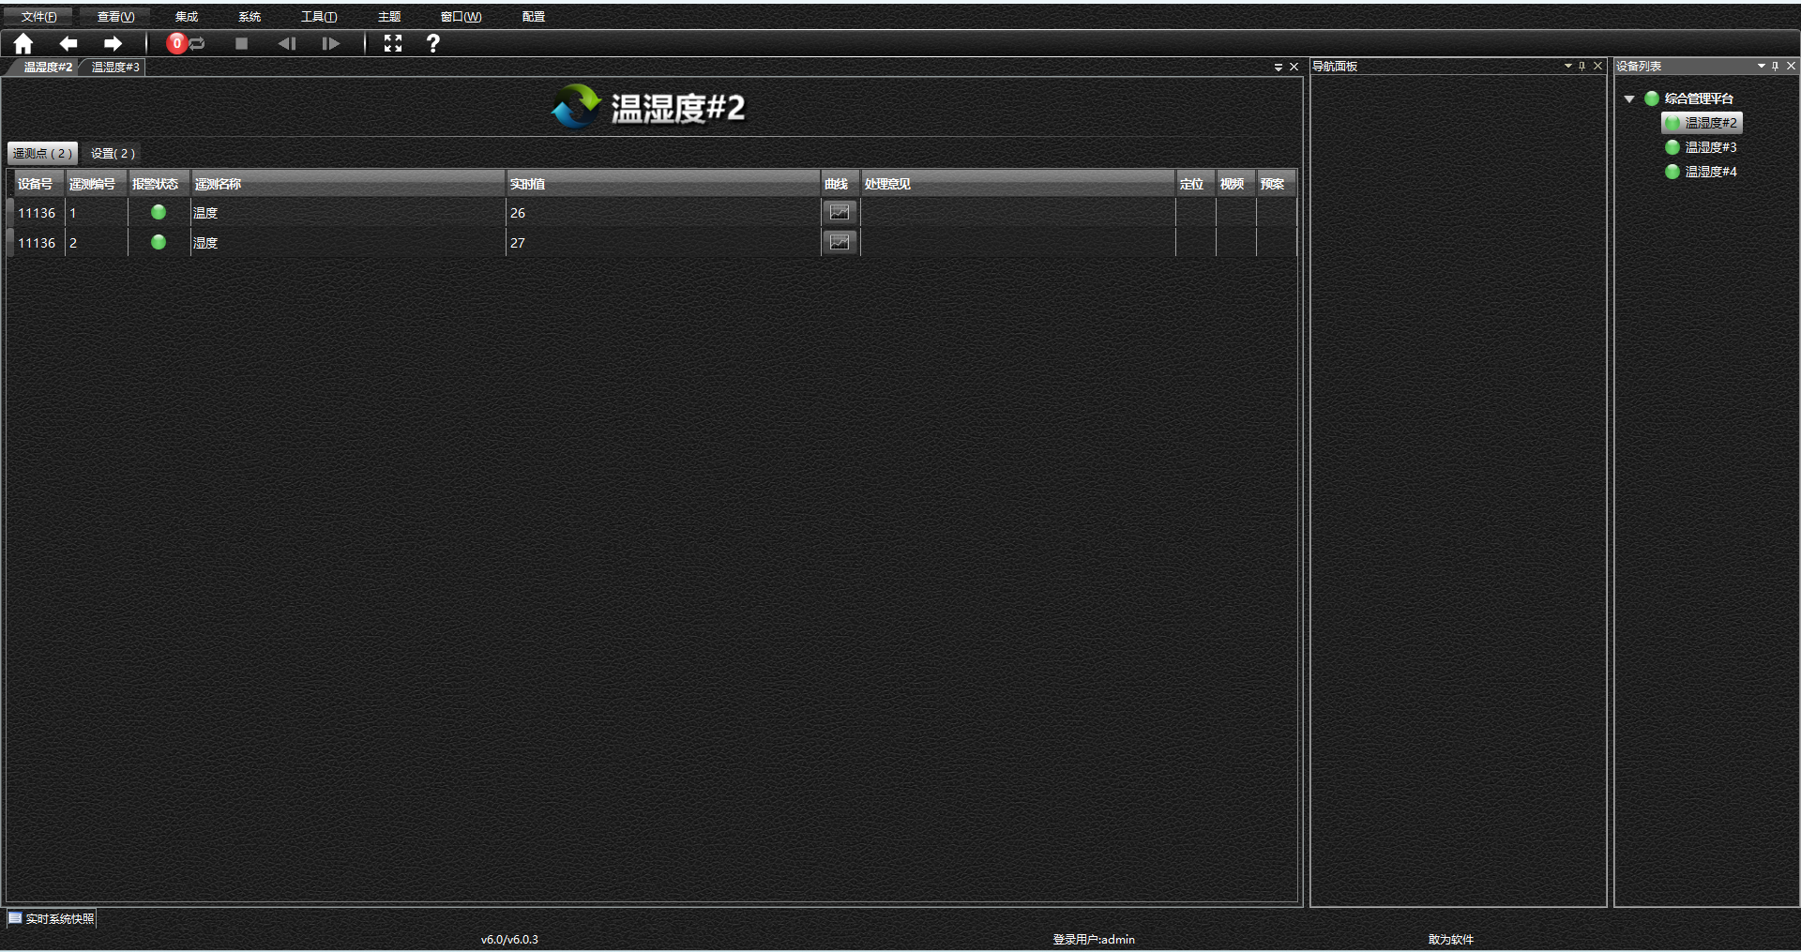Click the 视频 column header
This screenshot has width=1801, height=952.
1235,184
